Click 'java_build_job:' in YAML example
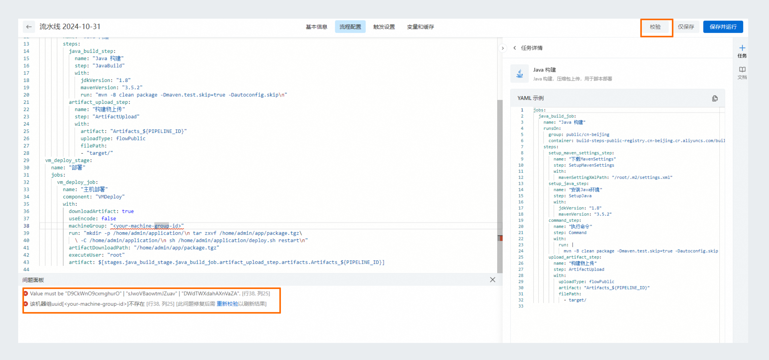The width and height of the screenshot is (769, 360). point(557,116)
